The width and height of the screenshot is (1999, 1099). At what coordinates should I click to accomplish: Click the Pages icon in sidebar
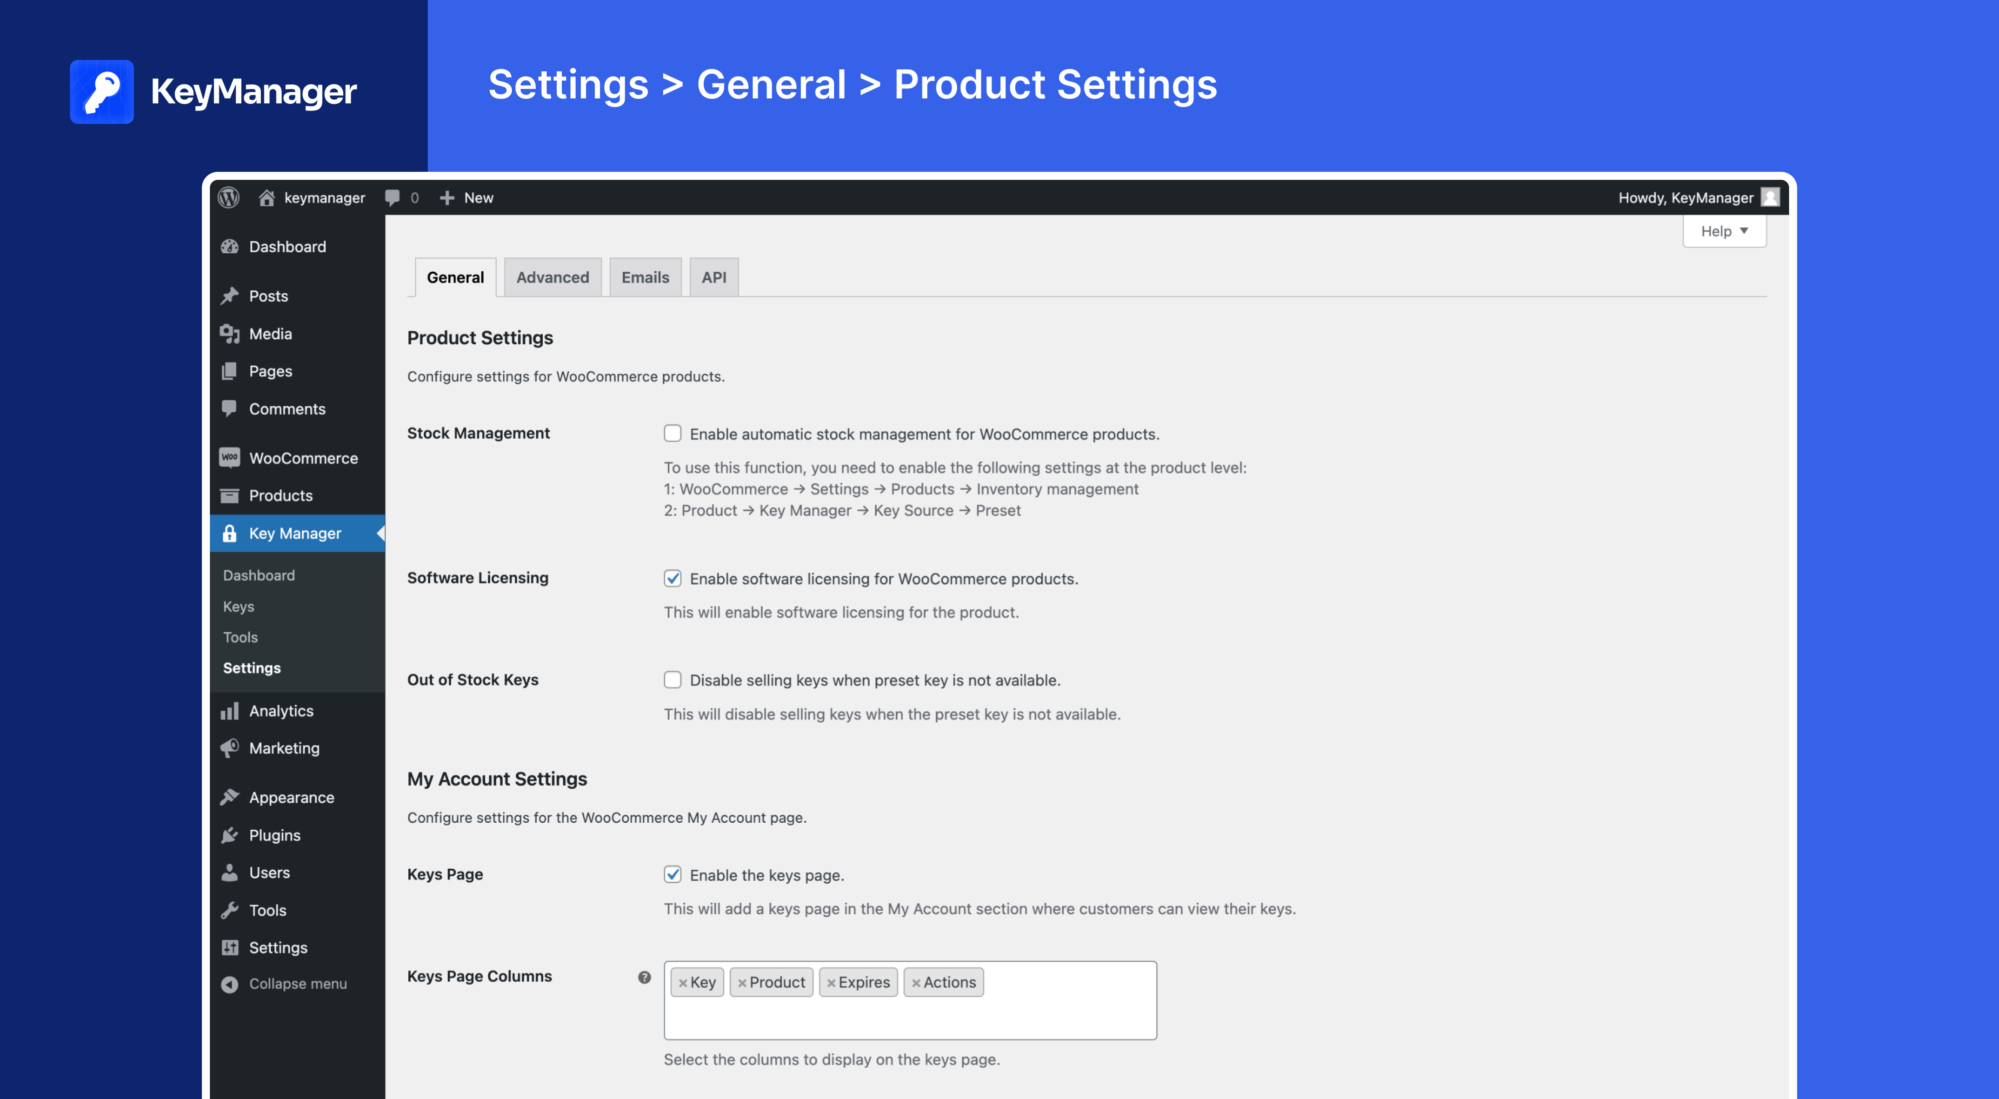[230, 372]
